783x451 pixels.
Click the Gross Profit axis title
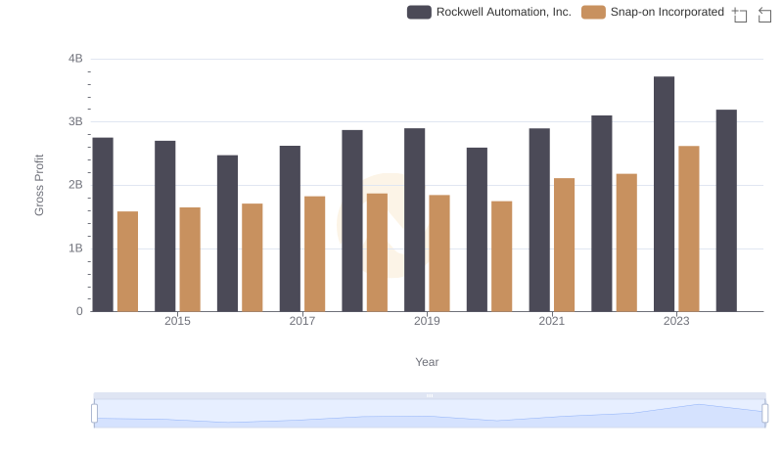click(39, 185)
